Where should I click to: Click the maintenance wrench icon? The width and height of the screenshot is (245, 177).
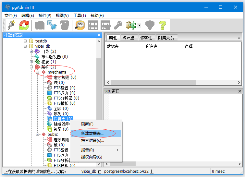[x=118, y=25]
